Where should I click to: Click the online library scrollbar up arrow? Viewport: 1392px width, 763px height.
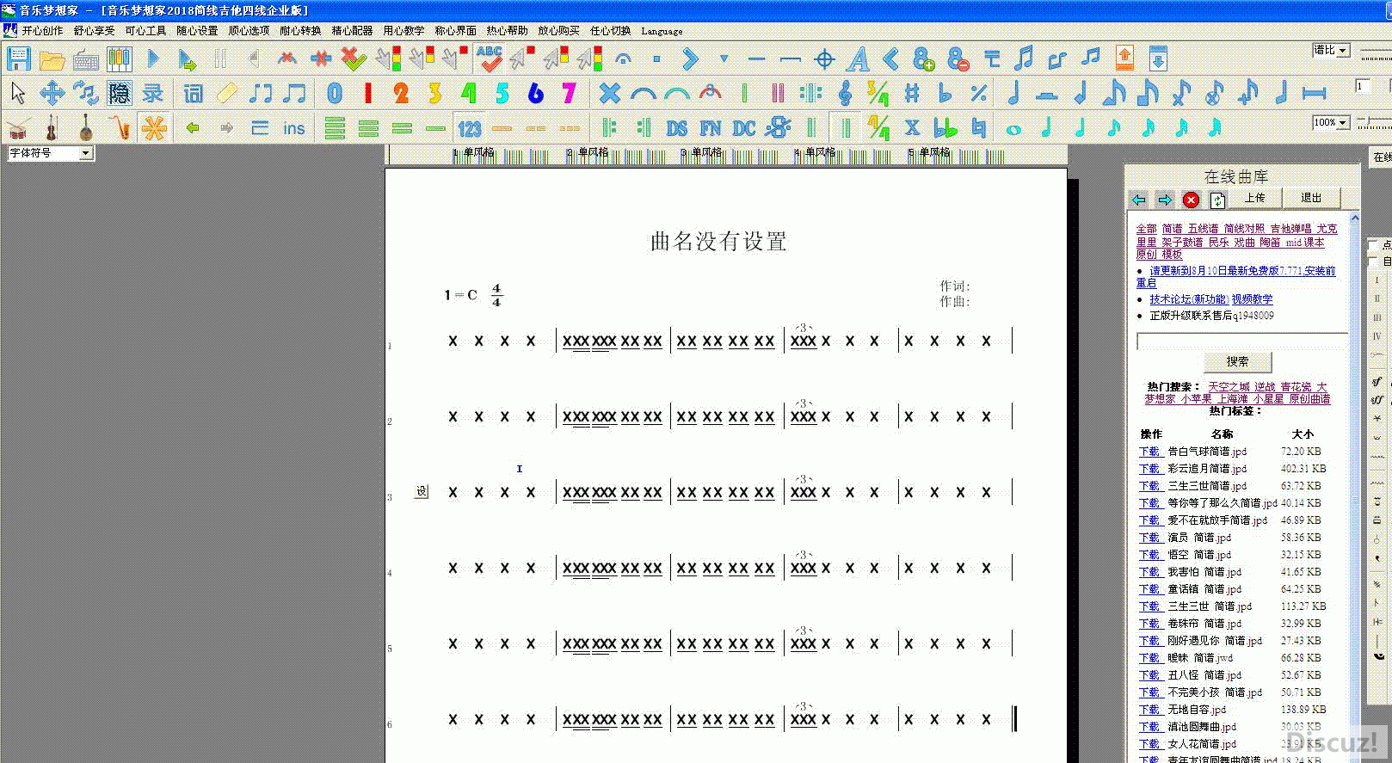(1354, 218)
